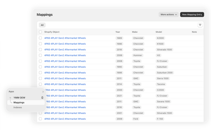The width and height of the screenshot is (211, 132).
Task: Click the Tacoma model tag
Action: 161,84
